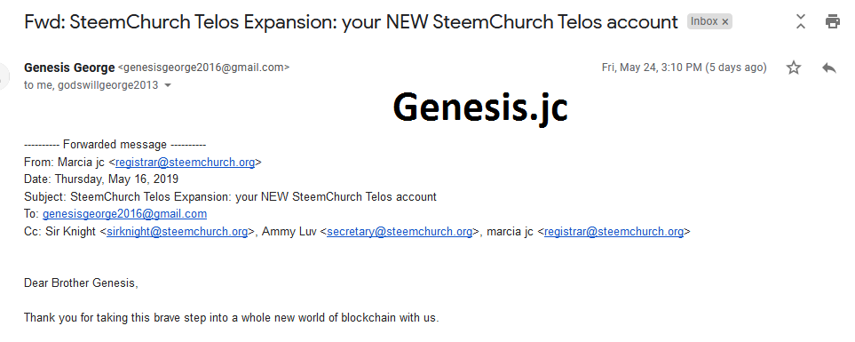Click the large Genesis.jc overlay text
The width and height of the screenshot is (855, 342).
479,107
